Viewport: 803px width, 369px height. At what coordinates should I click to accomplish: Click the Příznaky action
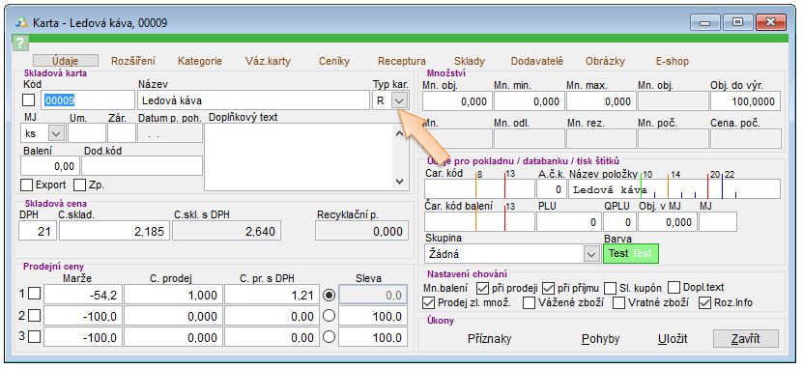pos(490,339)
